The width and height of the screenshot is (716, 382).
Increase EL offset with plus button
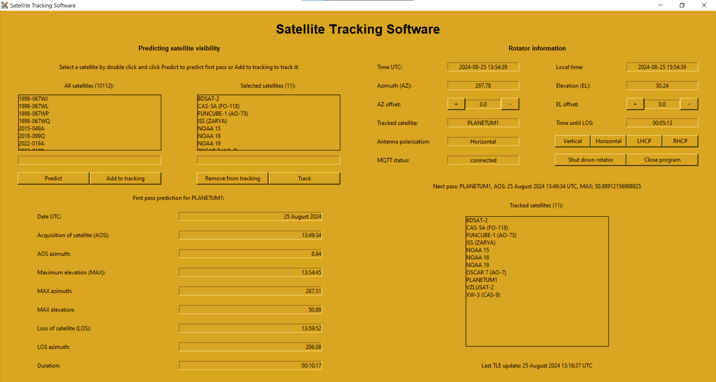(x=635, y=104)
